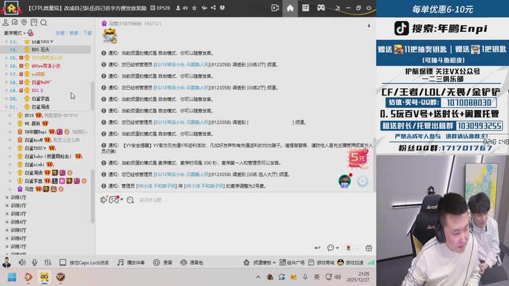The width and height of the screenshot is (509, 286).
Task: Open search in the channel sidebar
Action: click(44, 22)
